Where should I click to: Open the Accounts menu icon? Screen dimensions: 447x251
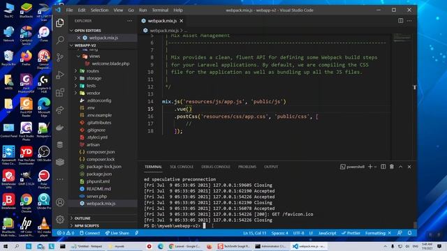click(60, 202)
